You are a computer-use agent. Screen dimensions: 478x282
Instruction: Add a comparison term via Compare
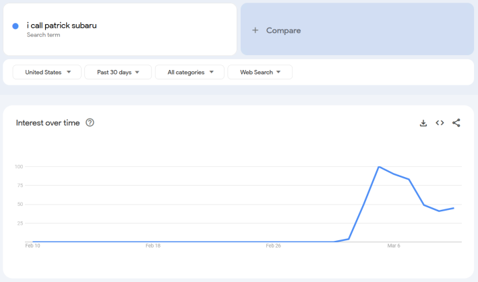point(357,29)
